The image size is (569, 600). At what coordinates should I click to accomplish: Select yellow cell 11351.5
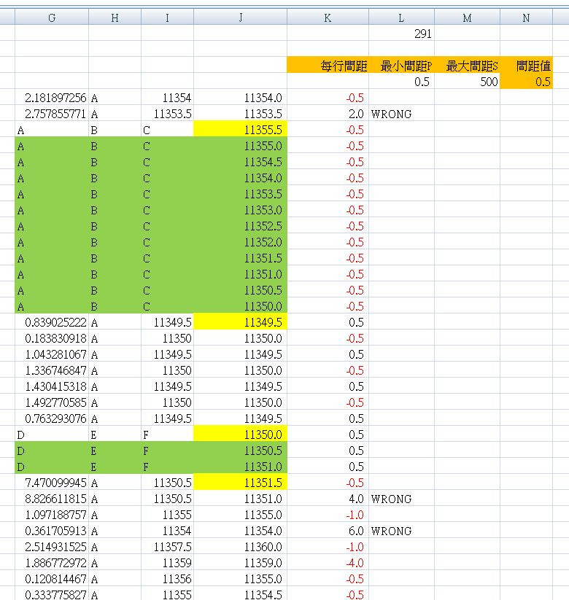[x=241, y=483]
